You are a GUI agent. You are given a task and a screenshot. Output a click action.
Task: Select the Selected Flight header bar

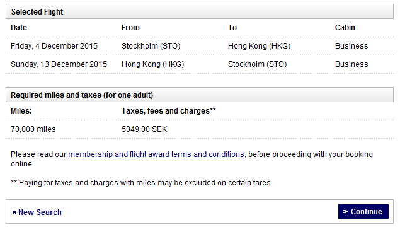coord(200,11)
